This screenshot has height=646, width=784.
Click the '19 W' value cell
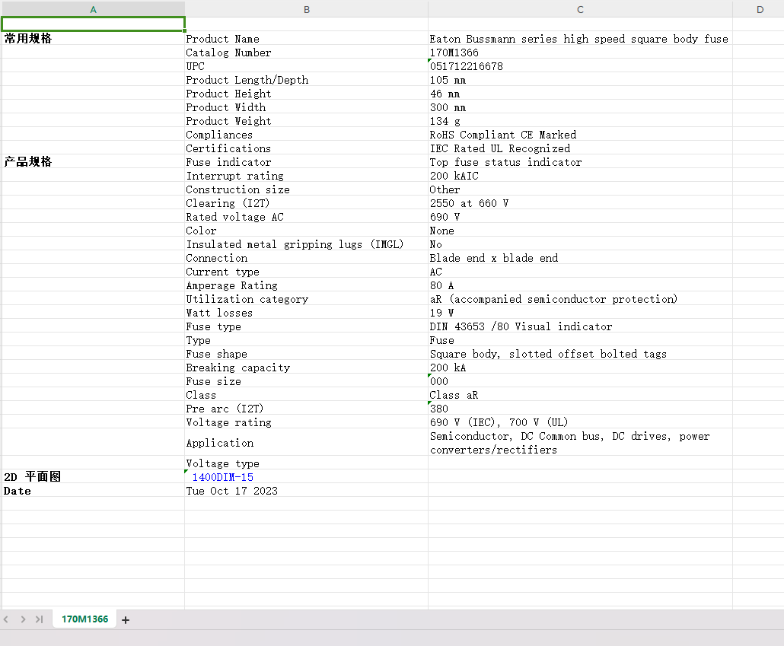click(580, 313)
